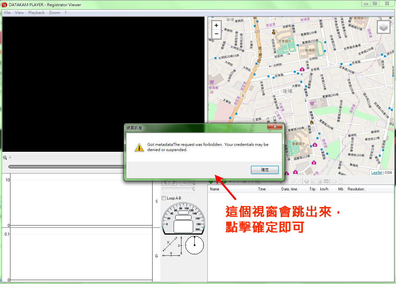This screenshot has width=396, height=284.
Task: Zoom in the map with plus button
Action: point(216,25)
